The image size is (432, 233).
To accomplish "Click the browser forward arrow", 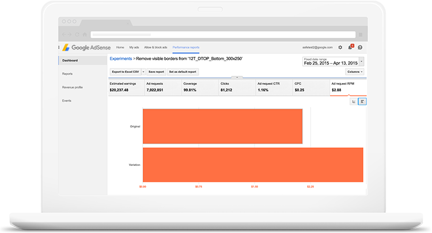I will click(x=70, y=34).
